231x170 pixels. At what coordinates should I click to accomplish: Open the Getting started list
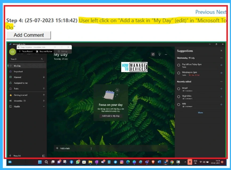[x=27, y=95]
